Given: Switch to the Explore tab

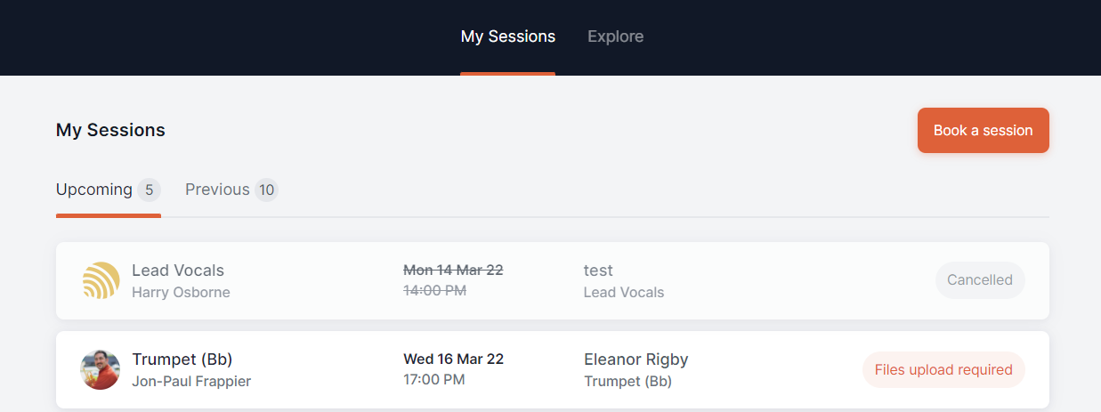Looking at the screenshot, I should (x=615, y=36).
